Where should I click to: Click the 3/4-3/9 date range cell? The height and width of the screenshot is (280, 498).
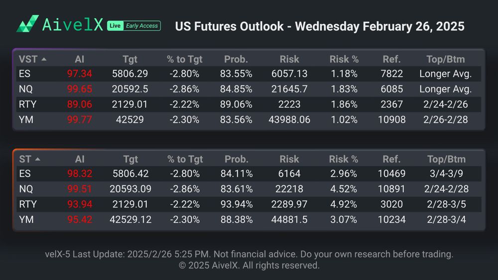point(446,174)
